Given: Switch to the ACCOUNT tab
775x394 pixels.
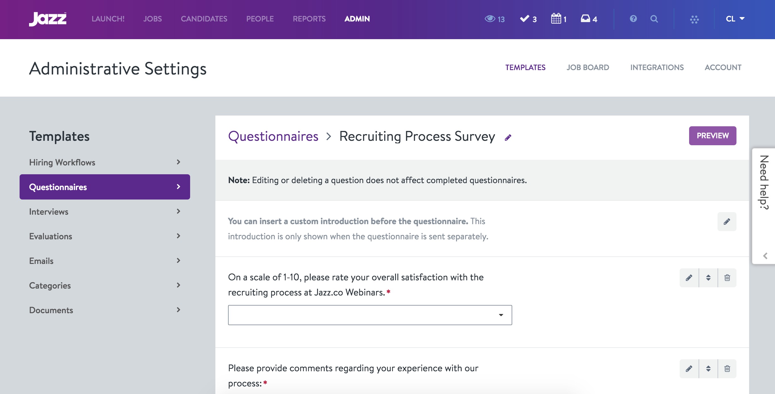Looking at the screenshot, I should (723, 68).
